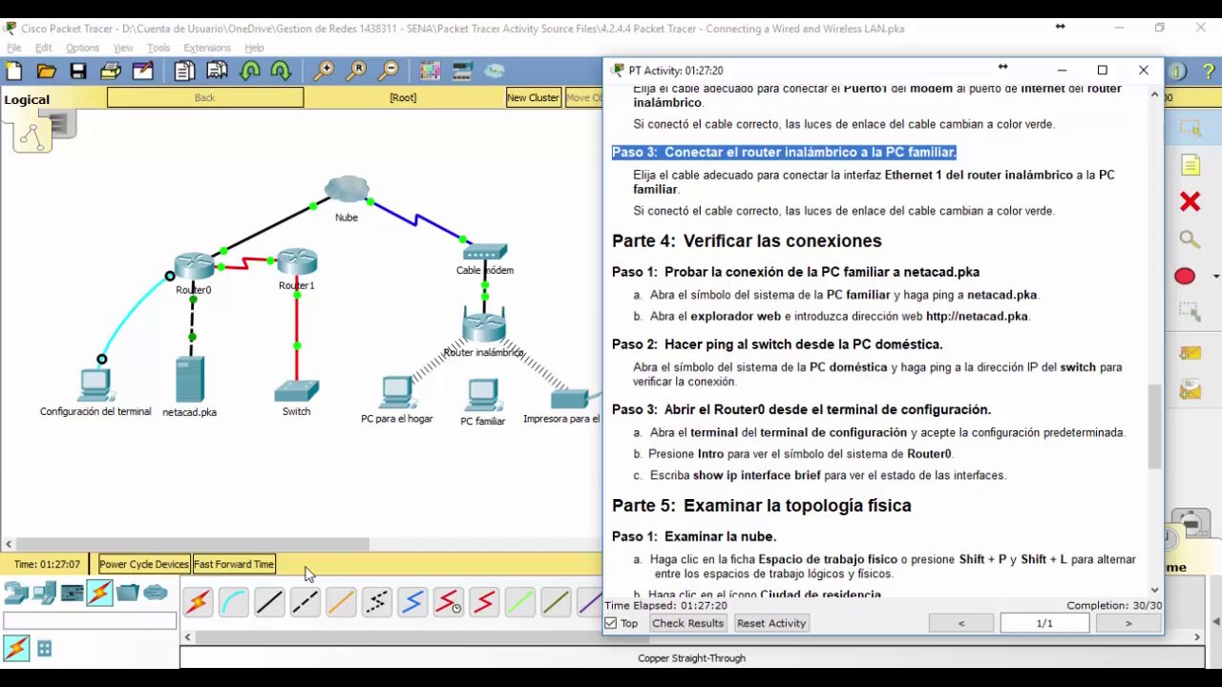Image resolution: width=1222 pixels, height=687 pixels.
Task: Click Fast Forward Time button
Action: pos(234,564)
